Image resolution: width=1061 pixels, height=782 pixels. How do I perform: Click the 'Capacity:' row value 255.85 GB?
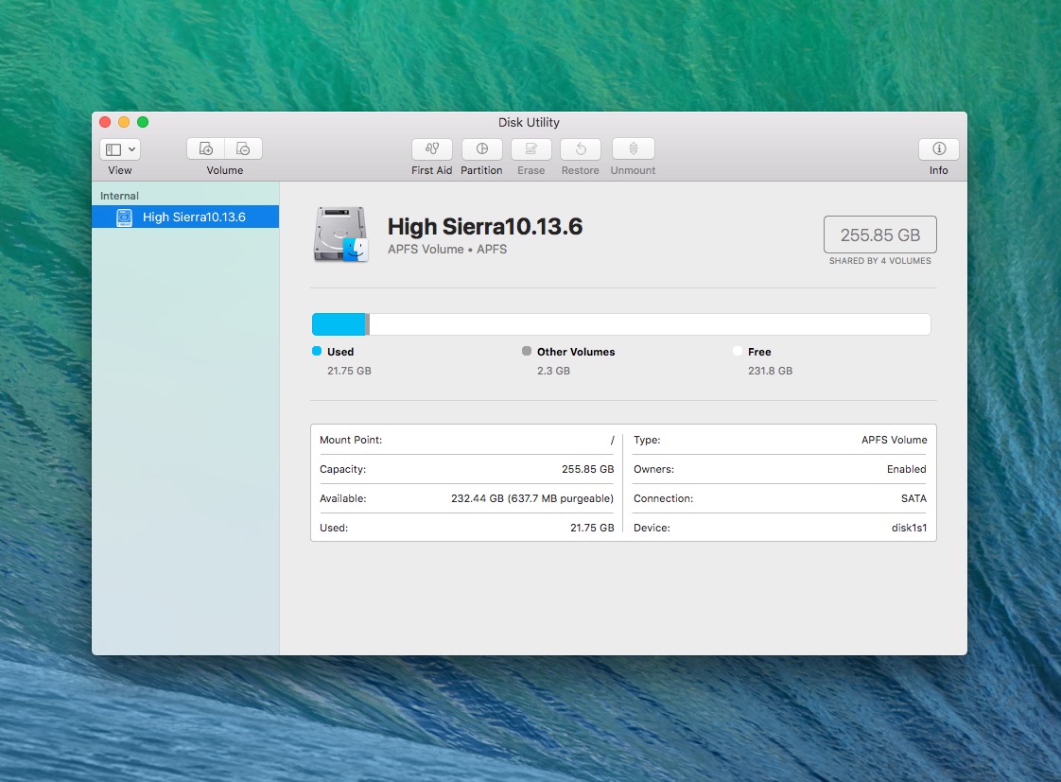tap(587, 469)
